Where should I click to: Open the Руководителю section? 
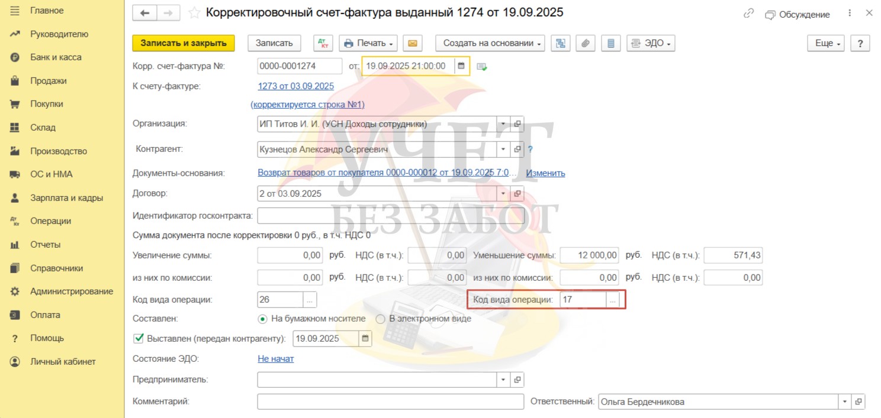click(x=59, y=34)
